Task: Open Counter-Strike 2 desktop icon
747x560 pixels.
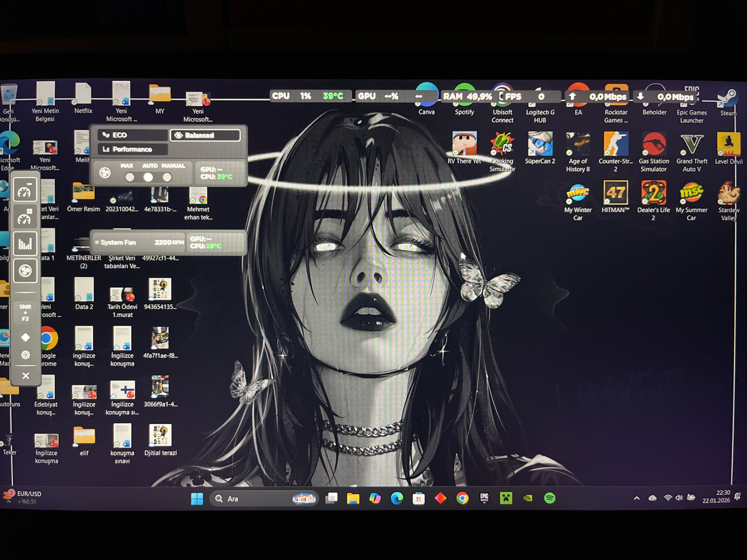Action: [x=616, y=152]
